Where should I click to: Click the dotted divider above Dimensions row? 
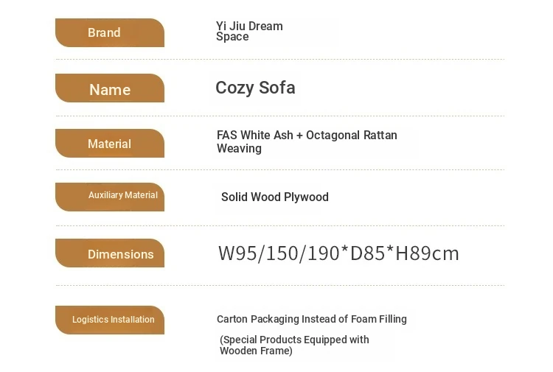coord(280,226)
